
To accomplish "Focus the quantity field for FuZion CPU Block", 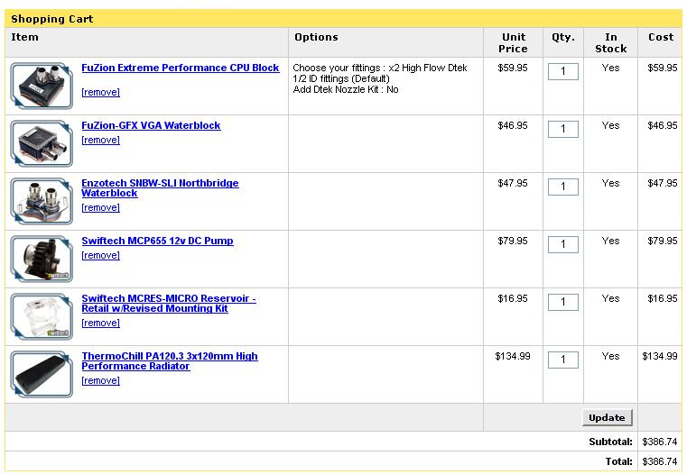I will (563, 71).
